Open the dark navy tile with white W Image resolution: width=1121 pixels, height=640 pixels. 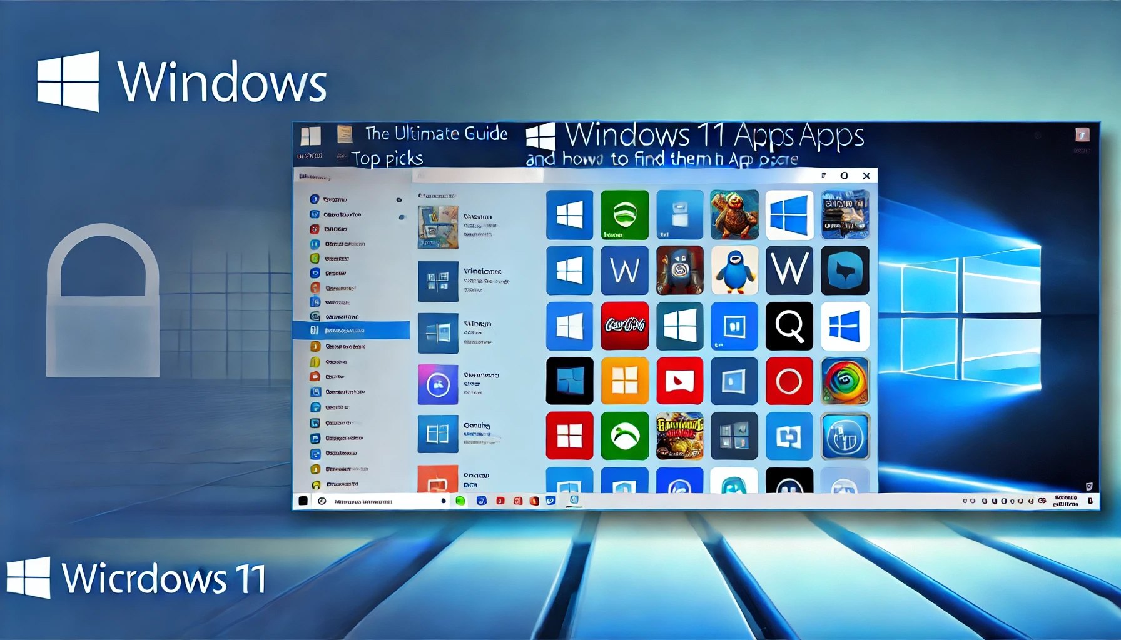789,271
